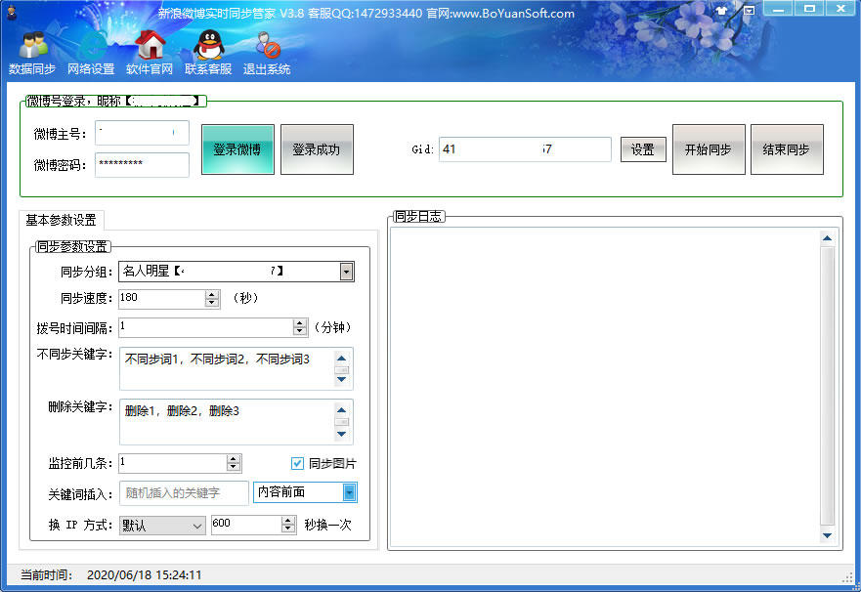
Task: Open the title bar dropdown menu icon
Action: [749, 10]
